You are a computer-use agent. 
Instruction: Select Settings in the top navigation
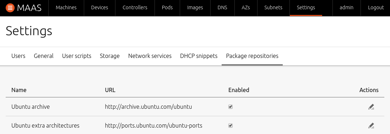coord(306,8)
